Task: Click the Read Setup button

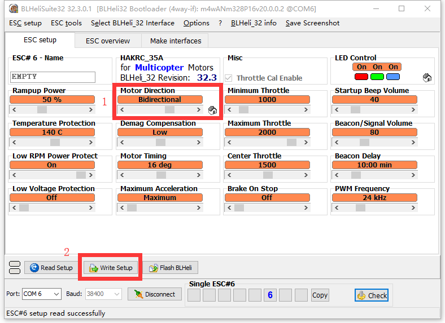Action: 51,267
